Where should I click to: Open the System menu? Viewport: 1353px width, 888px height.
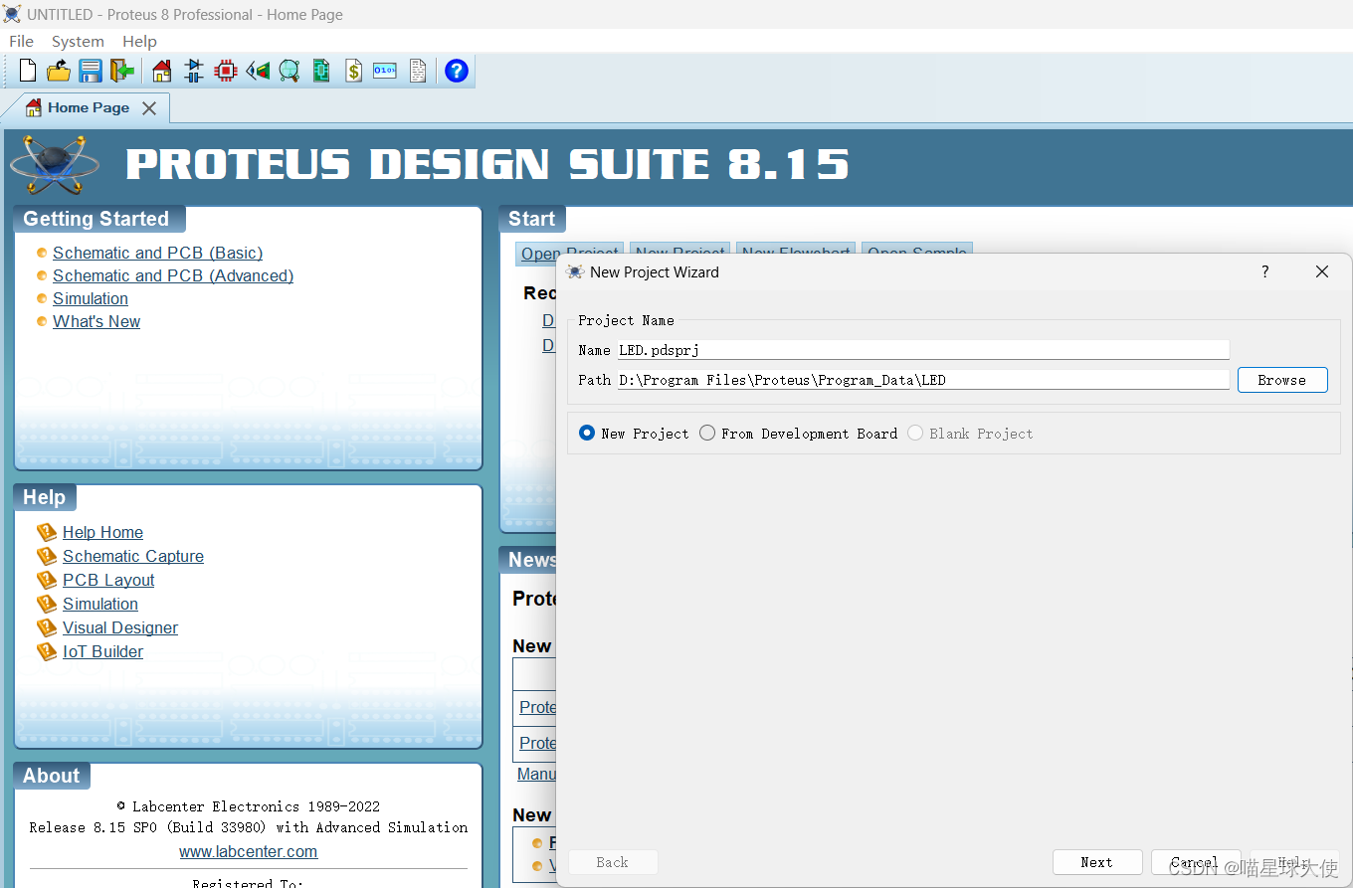pos(78,41)
